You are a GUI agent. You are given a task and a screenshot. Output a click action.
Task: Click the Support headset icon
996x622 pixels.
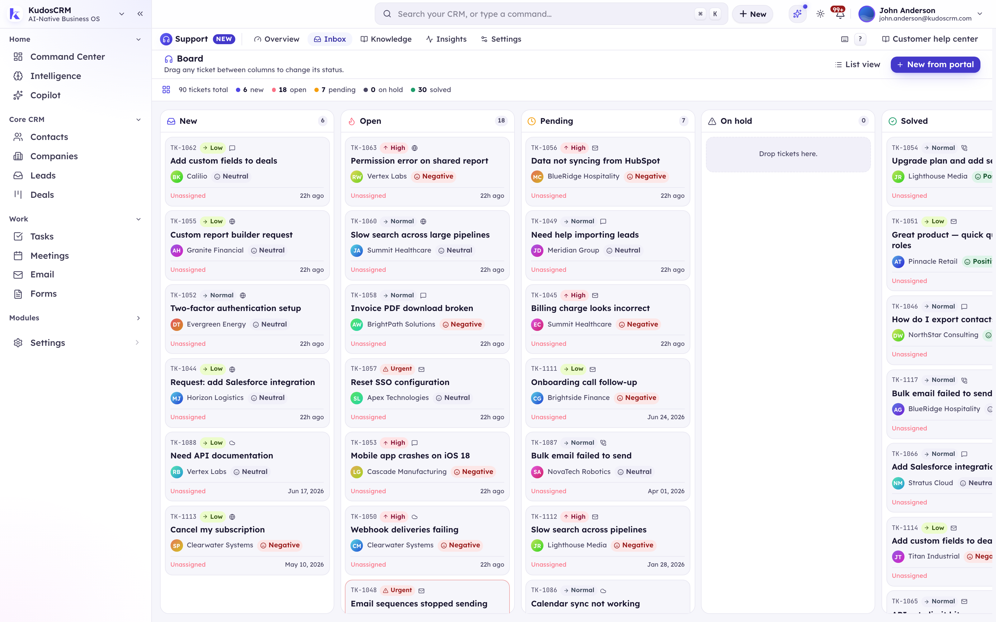(166, 39)
